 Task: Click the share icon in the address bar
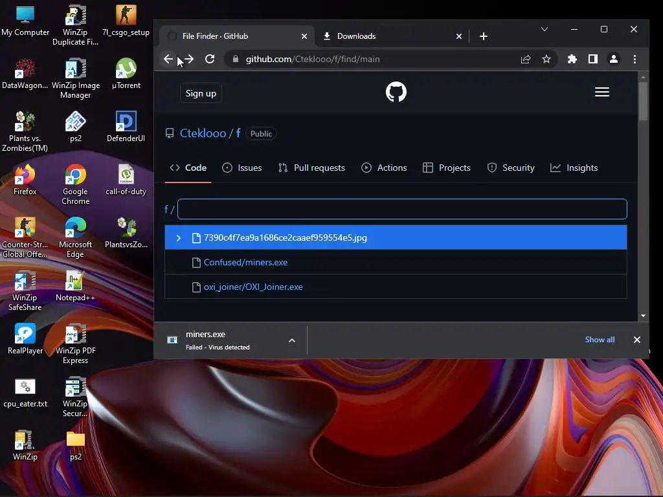[526, 59]
